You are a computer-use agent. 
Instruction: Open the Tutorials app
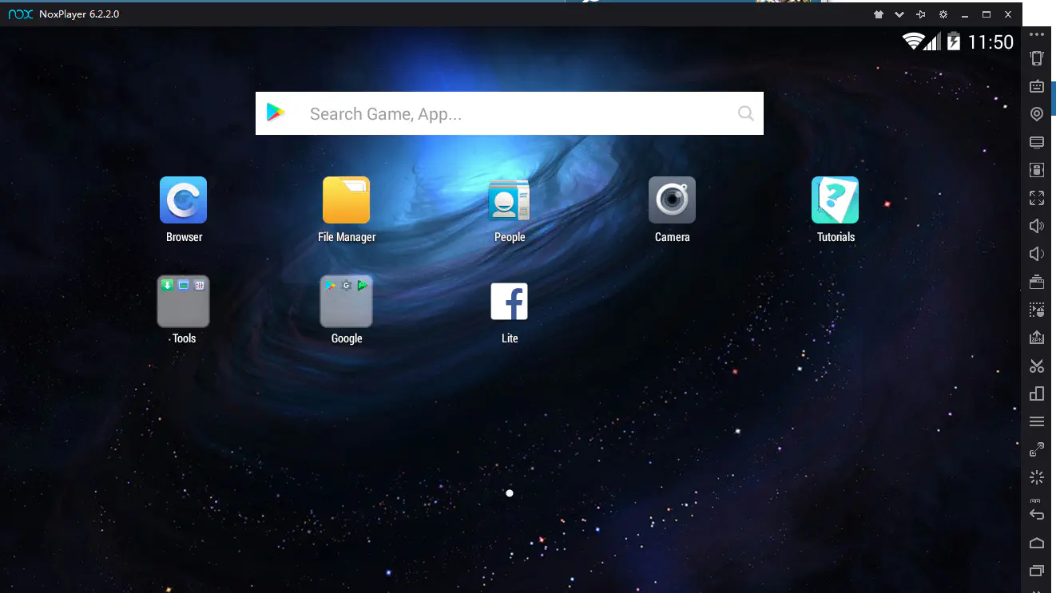point(835,200)
